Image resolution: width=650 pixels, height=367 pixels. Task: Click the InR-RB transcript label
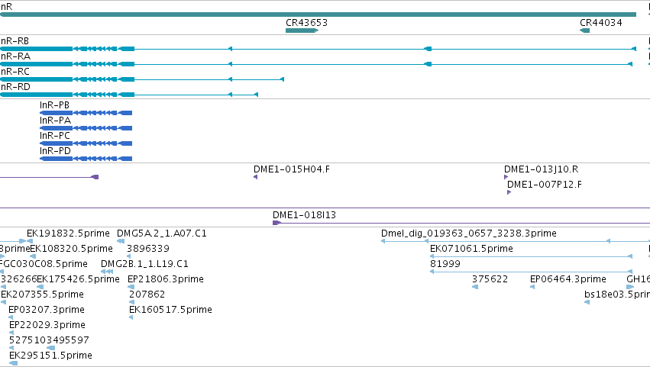(x=15, y=41)
